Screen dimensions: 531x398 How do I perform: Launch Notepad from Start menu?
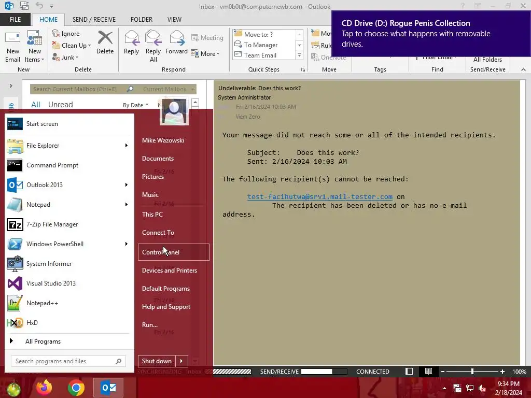pyautogui.click(x=64, y=205)
